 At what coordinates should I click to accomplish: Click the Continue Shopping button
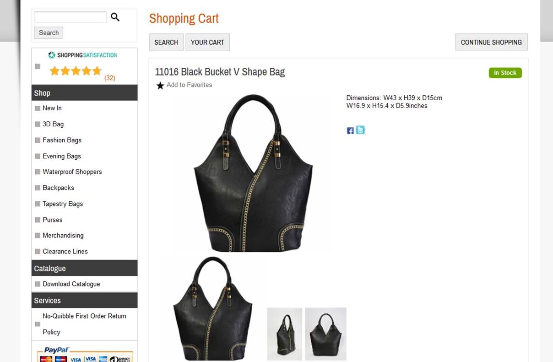(x=491, y=42)
